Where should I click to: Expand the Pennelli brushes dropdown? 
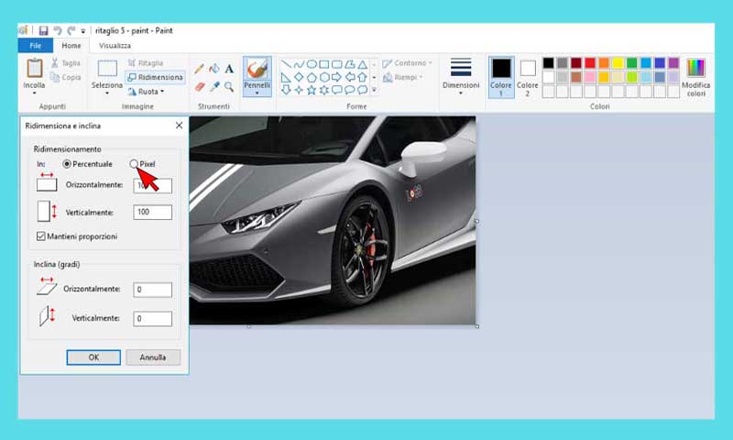(257, 92)
